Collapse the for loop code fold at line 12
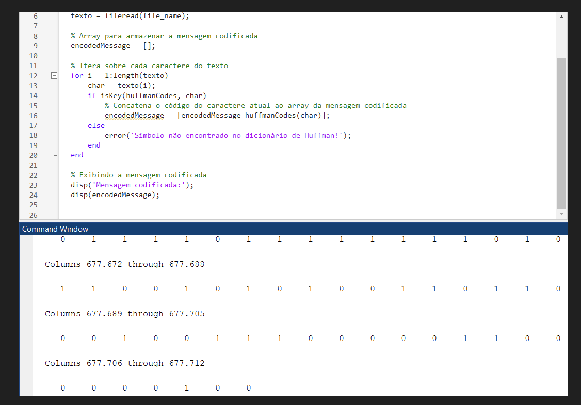 coord(54,76)
